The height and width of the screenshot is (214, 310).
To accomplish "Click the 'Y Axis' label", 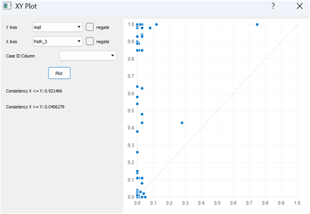I will tap(11, 27).
